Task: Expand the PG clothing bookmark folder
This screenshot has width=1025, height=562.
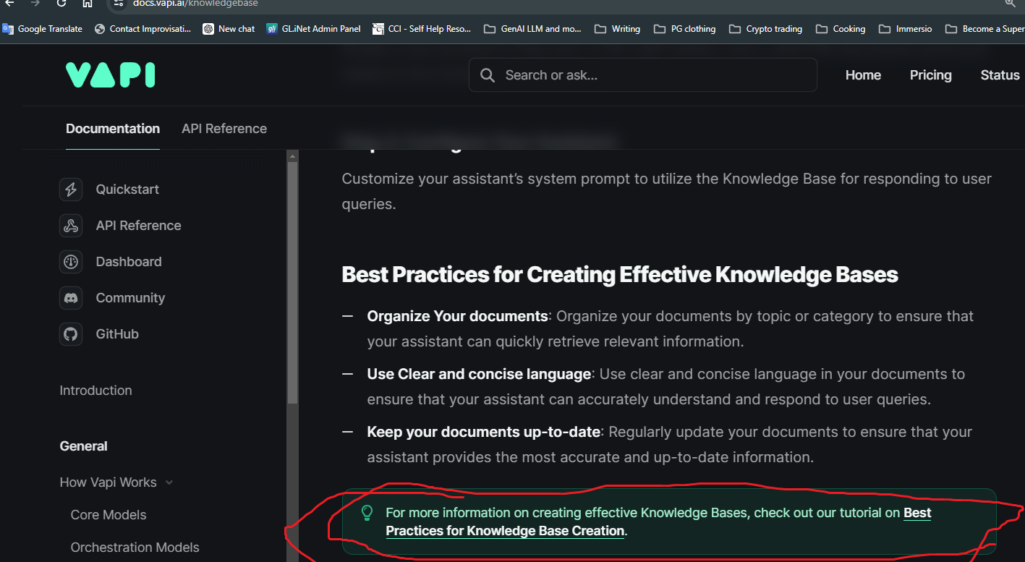Action: click(684, 29)
